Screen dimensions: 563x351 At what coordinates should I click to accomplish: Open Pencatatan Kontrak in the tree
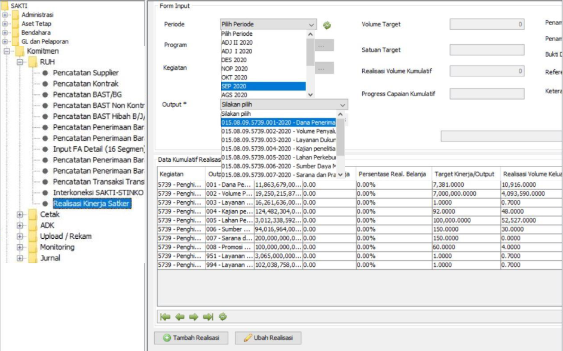click(x=85, y=84)
